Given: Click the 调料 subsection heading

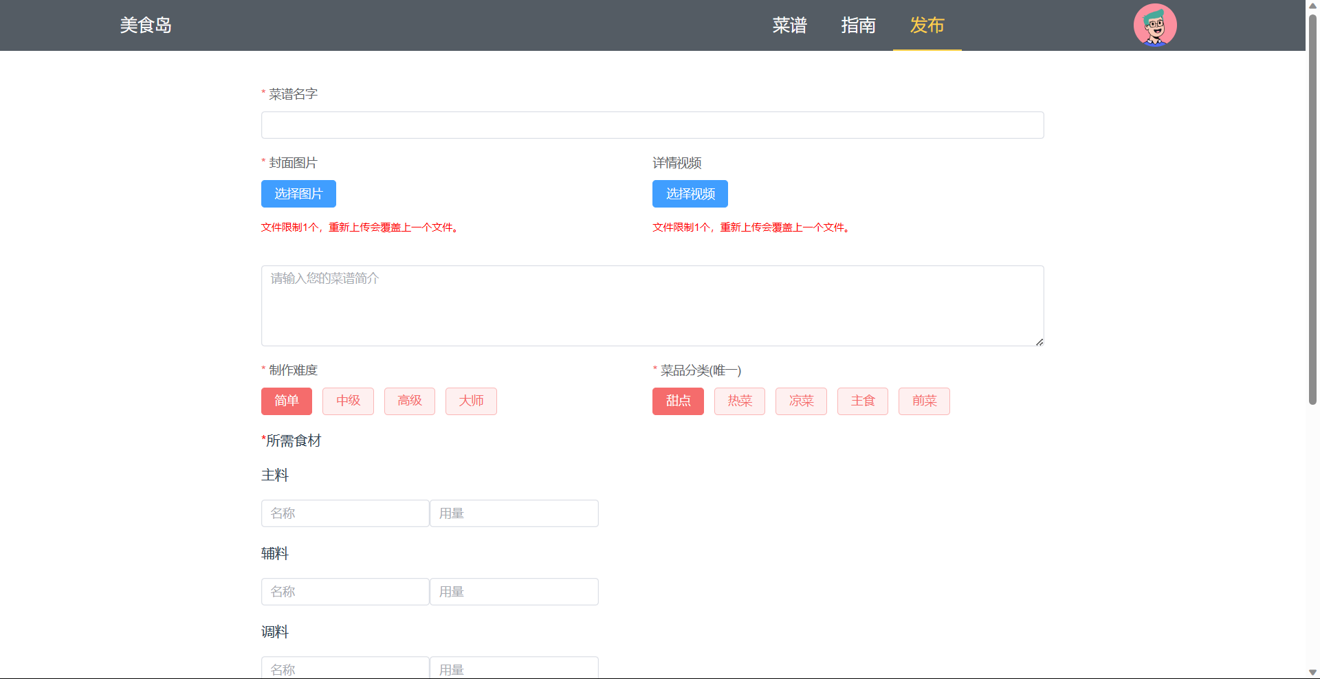Looking at the screenshot, I should (x=275, y=632).
